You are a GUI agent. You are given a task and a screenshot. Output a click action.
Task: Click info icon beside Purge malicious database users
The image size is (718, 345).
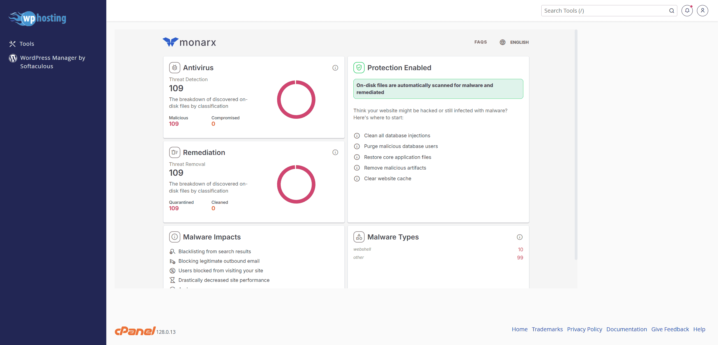pos(357,146)
